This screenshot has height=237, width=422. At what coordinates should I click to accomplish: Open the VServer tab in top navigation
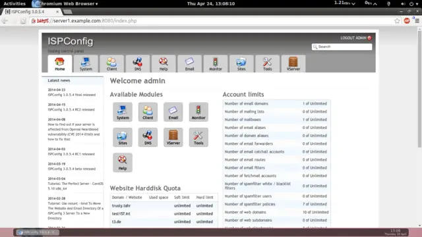tap(293, 64)
